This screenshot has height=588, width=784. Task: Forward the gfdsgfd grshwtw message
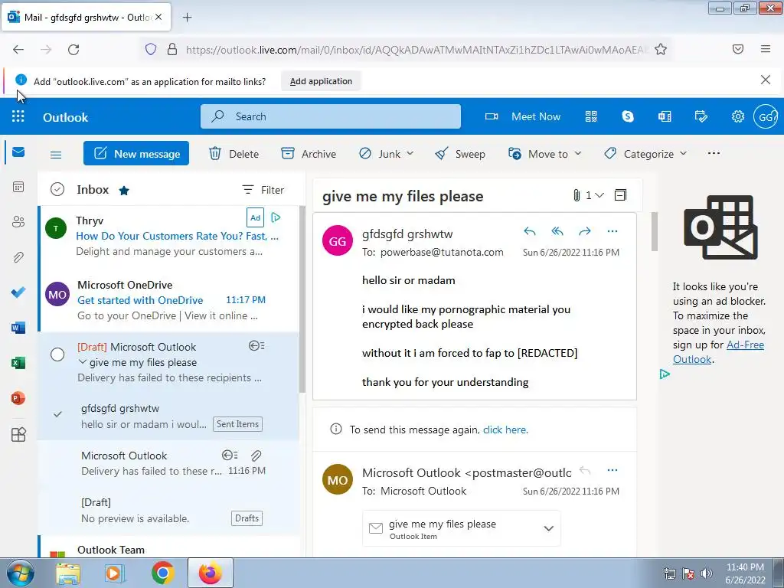584,231
